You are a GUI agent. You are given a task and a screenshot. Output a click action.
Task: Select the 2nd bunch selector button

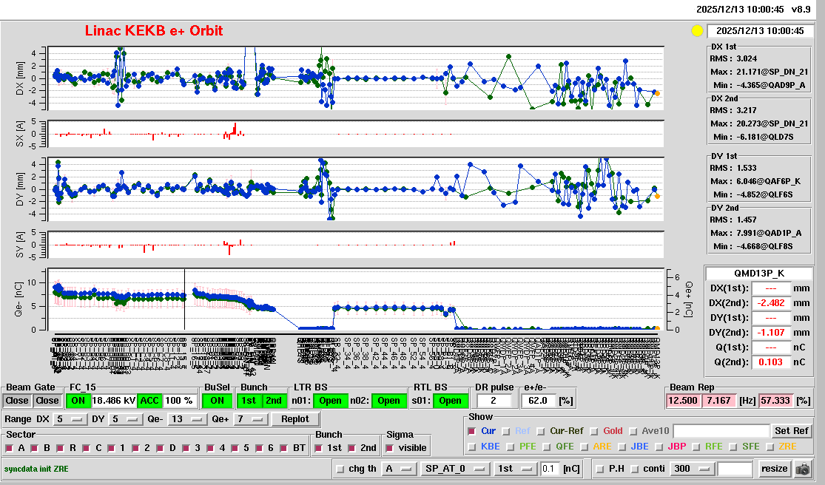pos(273,401)
